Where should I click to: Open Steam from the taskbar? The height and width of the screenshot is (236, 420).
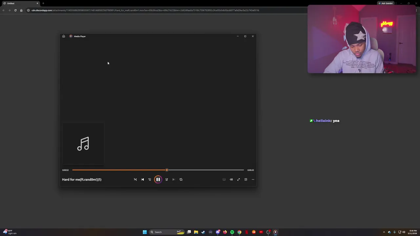[x=203, y=232]
